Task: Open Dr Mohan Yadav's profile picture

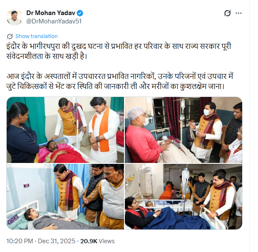Action: [15, 17]
